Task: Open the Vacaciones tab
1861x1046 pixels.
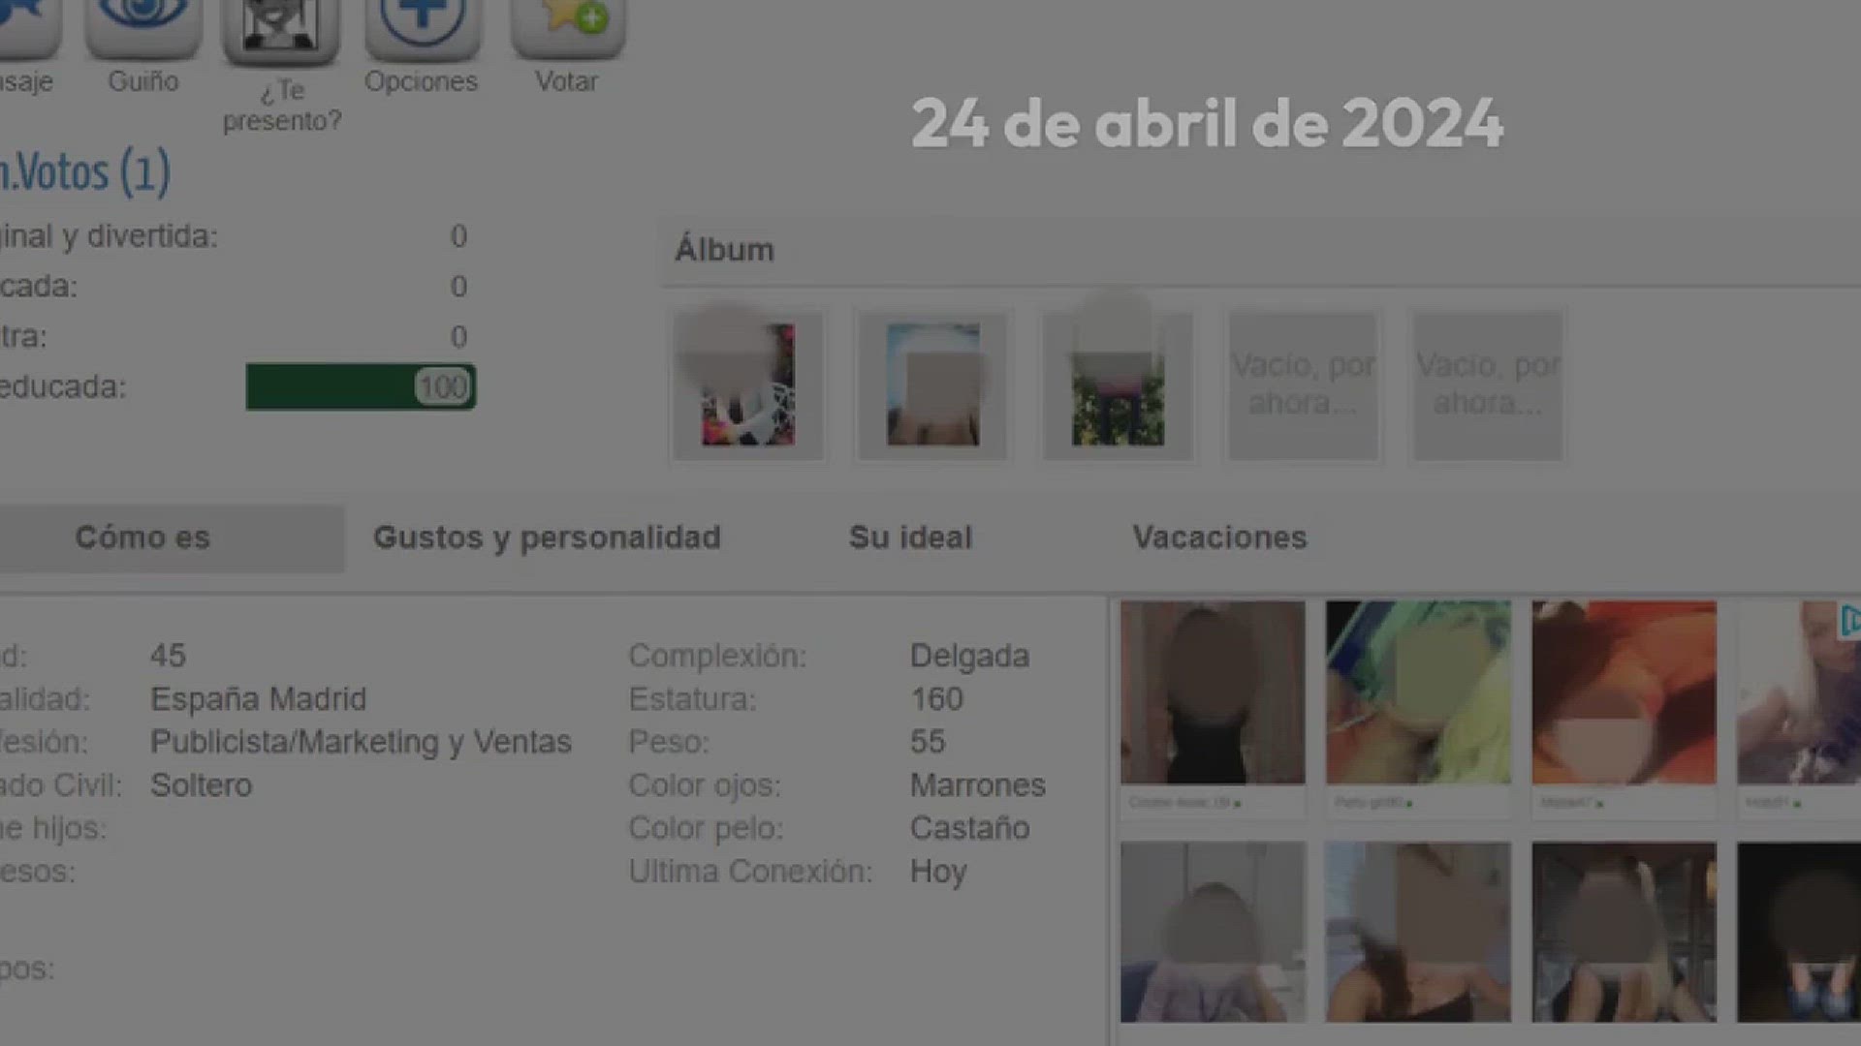Action: [1219, 538]
